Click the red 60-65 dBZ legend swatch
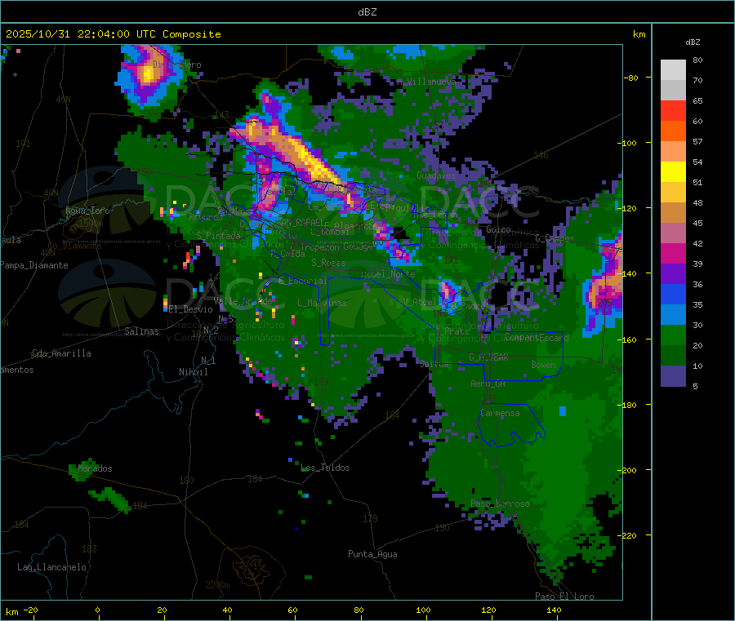Screen dimensions: 735x621 [673, 111]
